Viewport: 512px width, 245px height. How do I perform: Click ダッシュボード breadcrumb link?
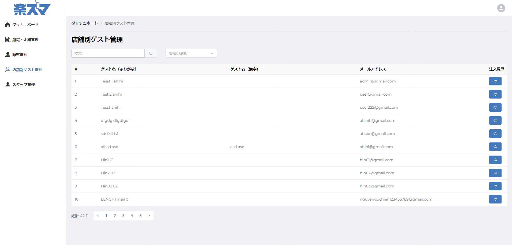(84, 23)
